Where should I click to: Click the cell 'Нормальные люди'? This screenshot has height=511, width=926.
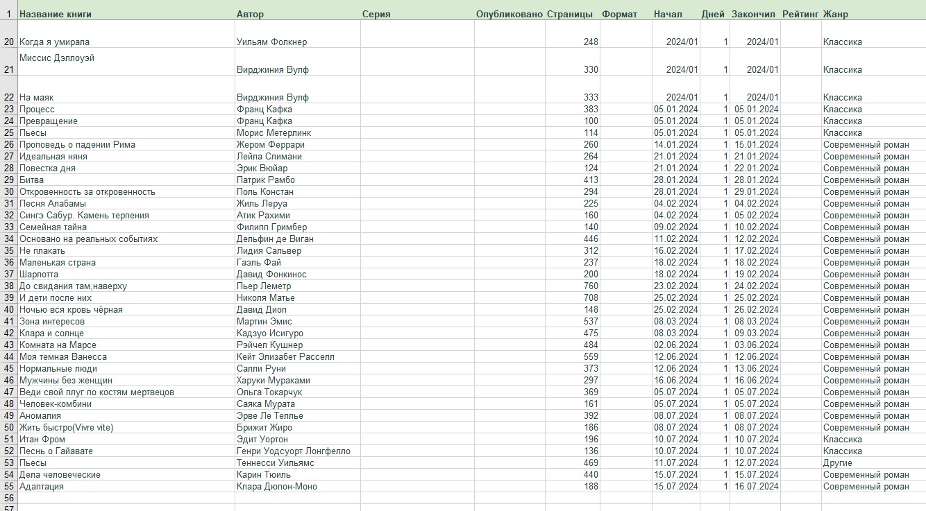pyautogui.click(x=126, y=368)
